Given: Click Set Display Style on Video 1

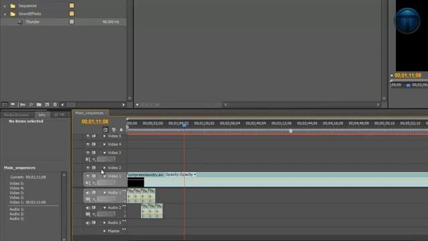Looking at the screenshot, I should pos(88,183).
